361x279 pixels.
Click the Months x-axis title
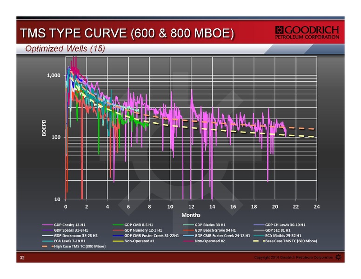(x=191, y=215)
